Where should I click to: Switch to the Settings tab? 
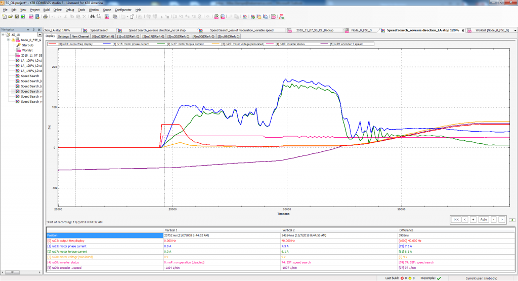tap(63, 36)
